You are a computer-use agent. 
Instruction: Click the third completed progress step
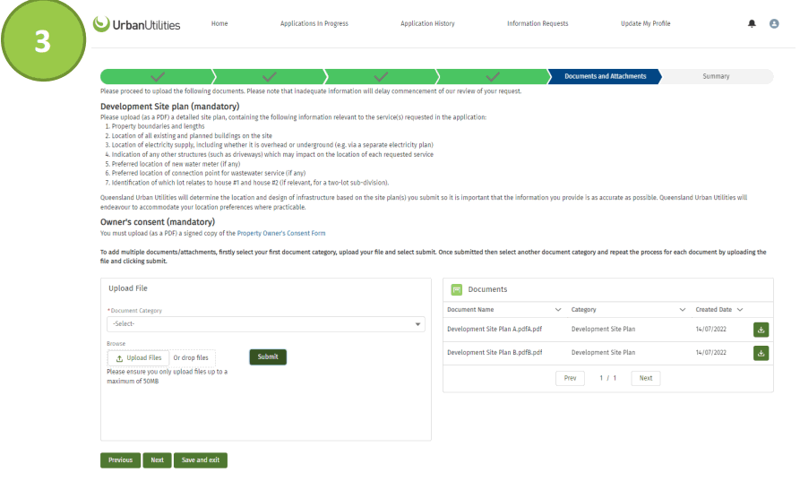pos(381,76)
